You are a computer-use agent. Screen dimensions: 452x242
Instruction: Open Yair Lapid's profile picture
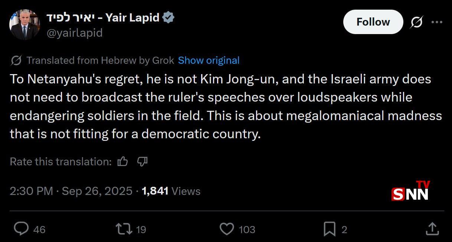(24, 24)
